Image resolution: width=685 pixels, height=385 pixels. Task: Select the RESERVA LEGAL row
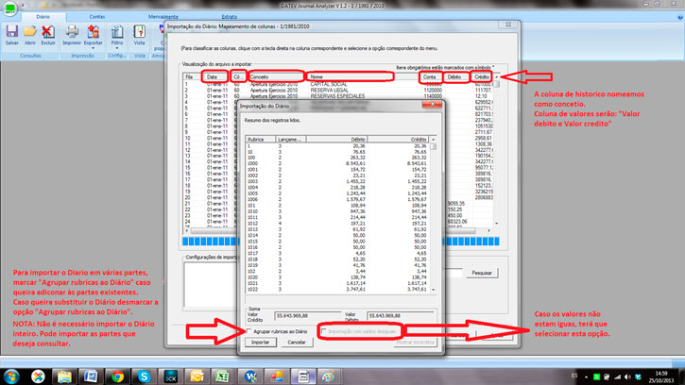coord(338,90)
